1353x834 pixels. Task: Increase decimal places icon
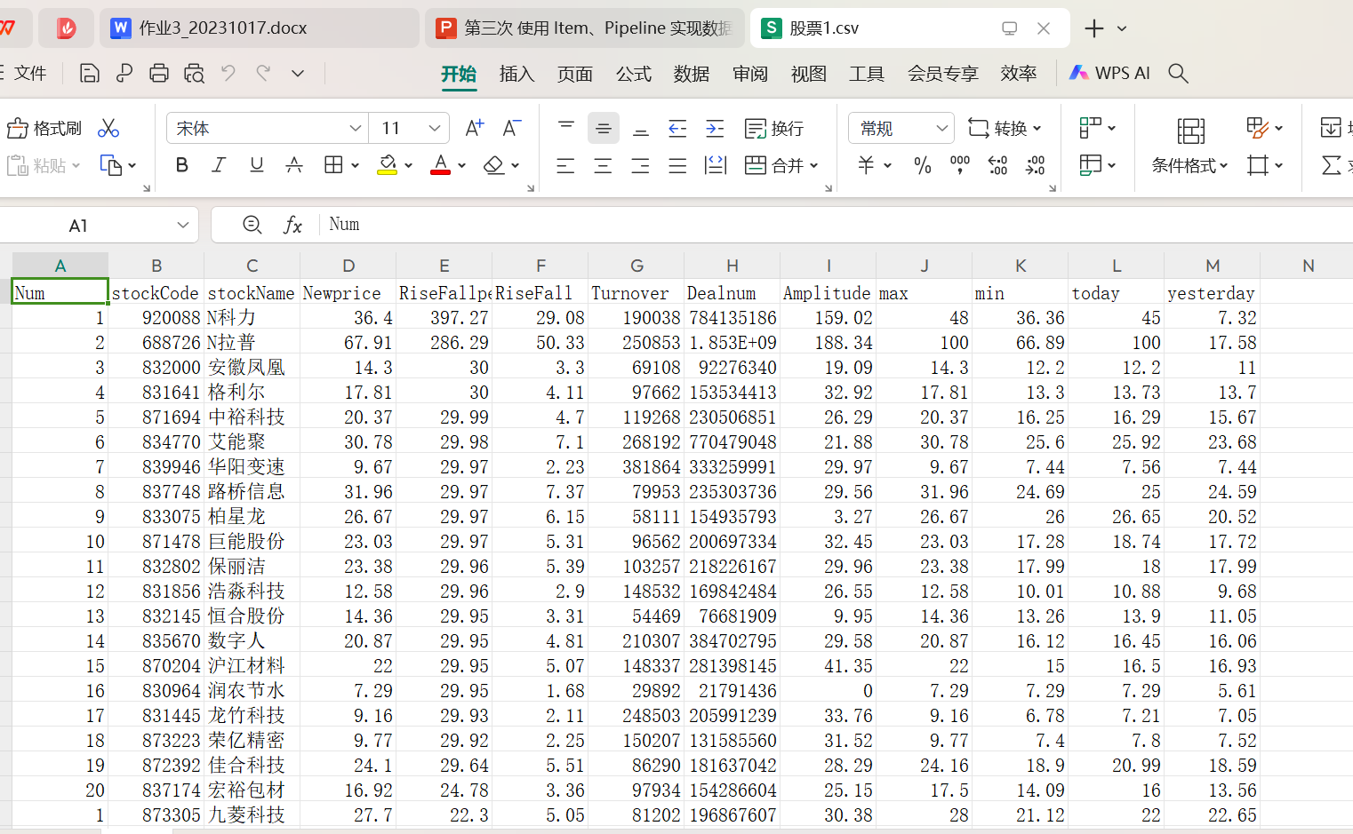click(x=997, y=165)
